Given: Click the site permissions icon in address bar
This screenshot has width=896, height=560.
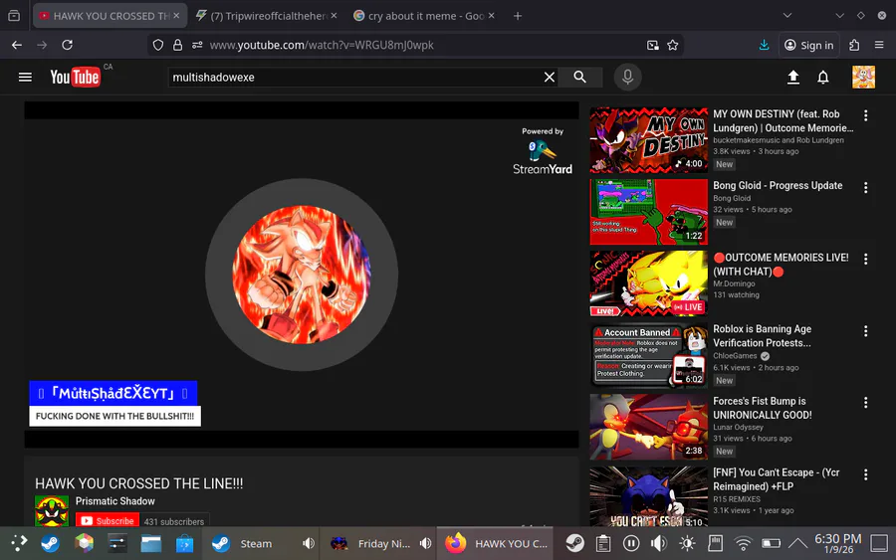Looking at the screenshot, I should coord(197,45).
